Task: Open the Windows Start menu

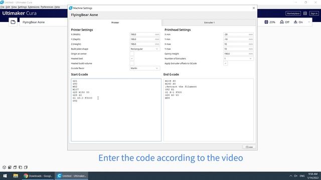Action: point(5,176)
